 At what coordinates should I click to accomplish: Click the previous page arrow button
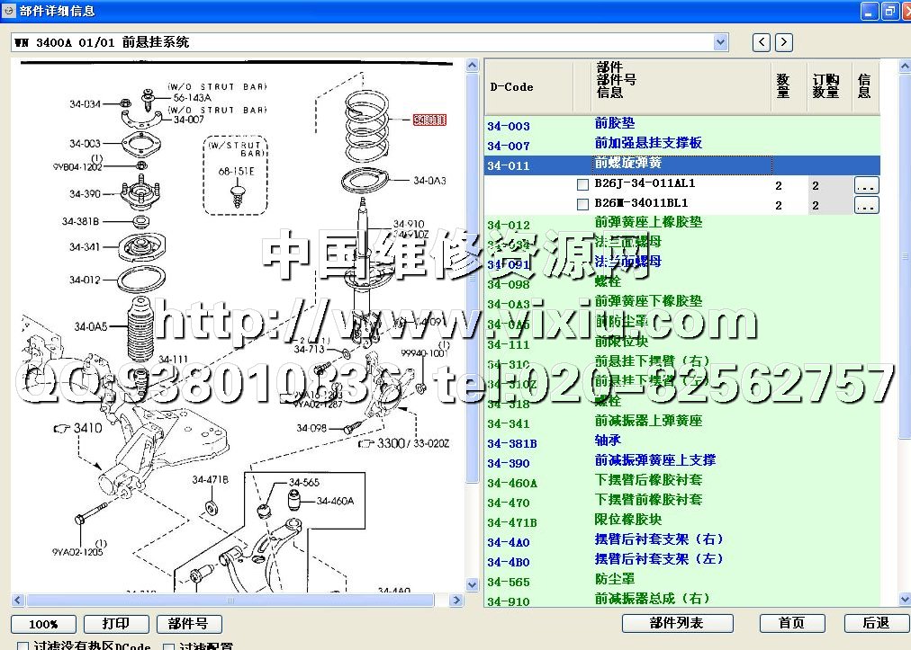[x=762, y=42]
